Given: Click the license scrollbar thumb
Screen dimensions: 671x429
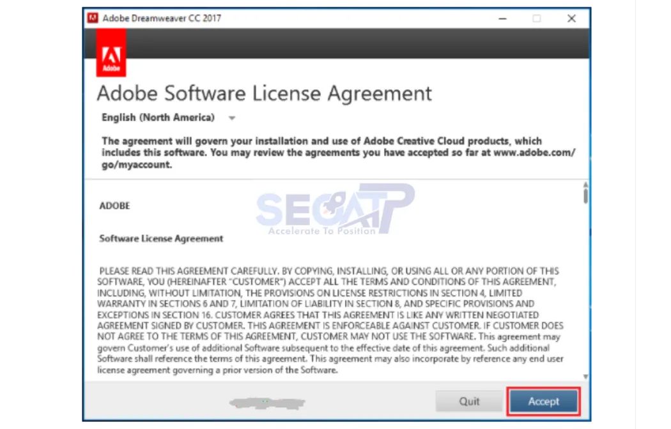Looking at the screenshot, I should (585, 196).
